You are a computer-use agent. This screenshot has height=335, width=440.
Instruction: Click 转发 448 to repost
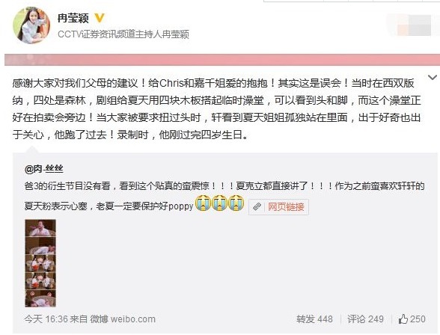coord(314,319)
